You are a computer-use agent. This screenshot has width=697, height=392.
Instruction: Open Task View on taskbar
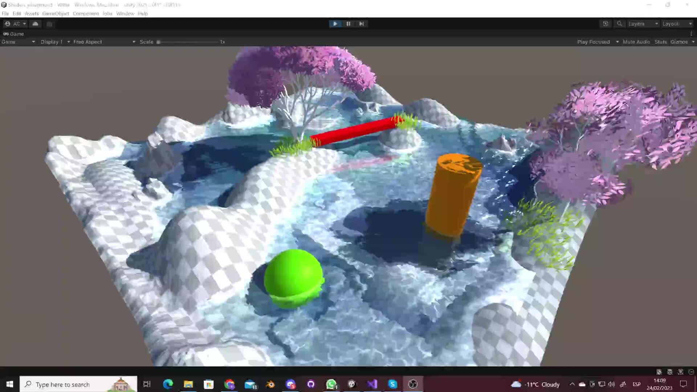point(147,384)
